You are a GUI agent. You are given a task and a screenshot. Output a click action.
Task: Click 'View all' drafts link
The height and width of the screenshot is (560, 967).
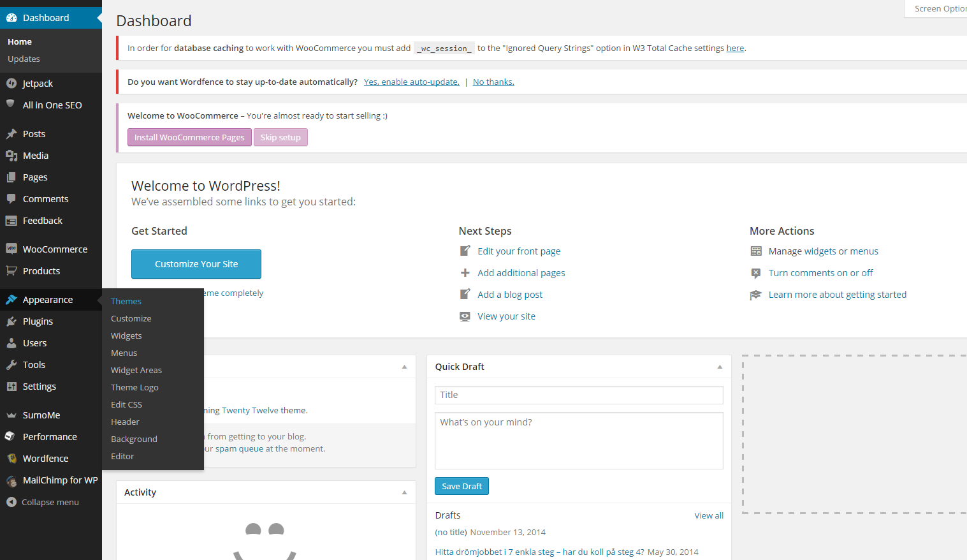(709, 515)
